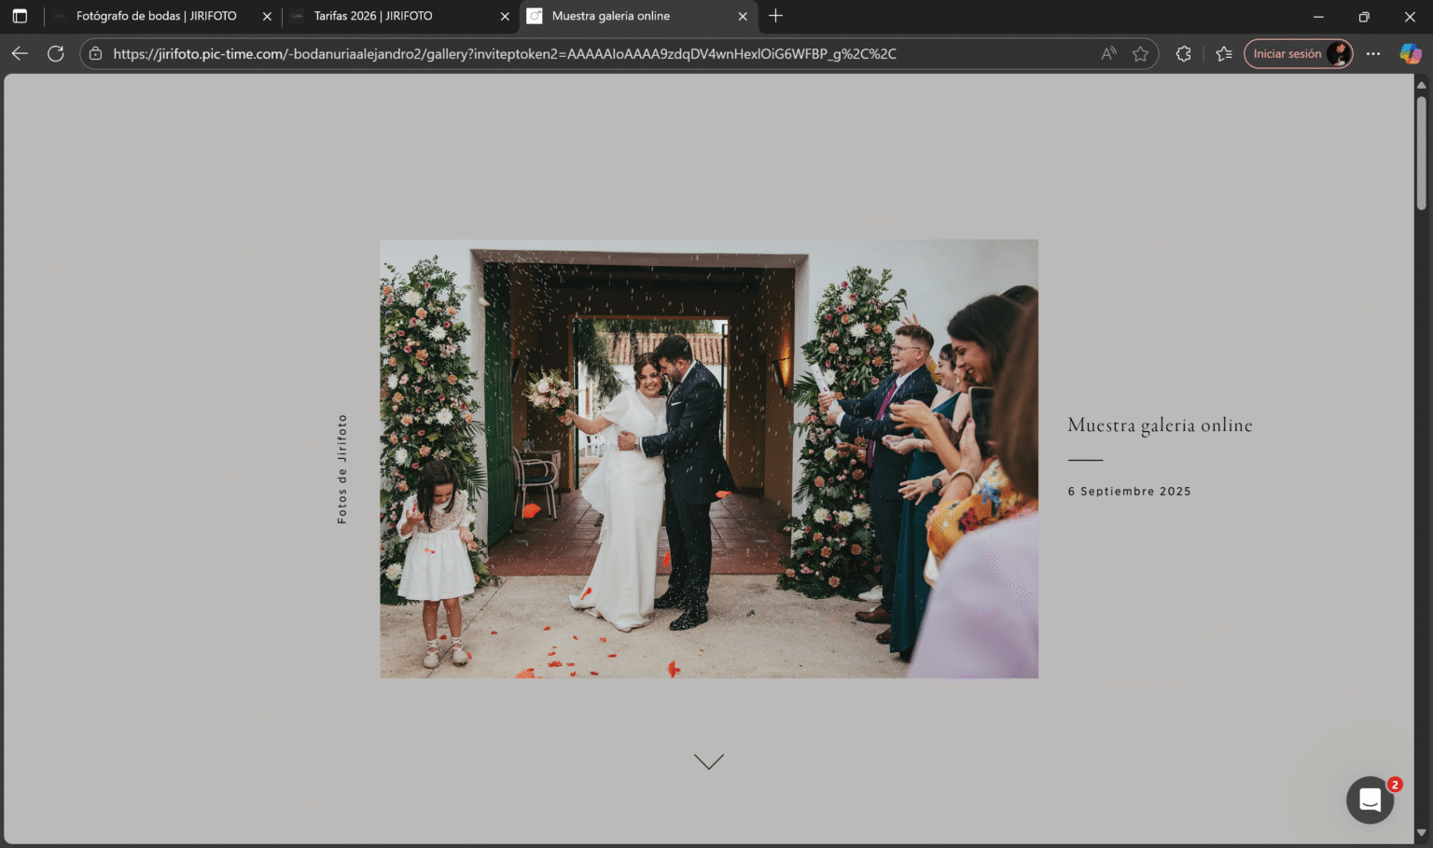The image size is (1433, 848).
Task: Go back to the previous page
Action: tap(20, 54)
